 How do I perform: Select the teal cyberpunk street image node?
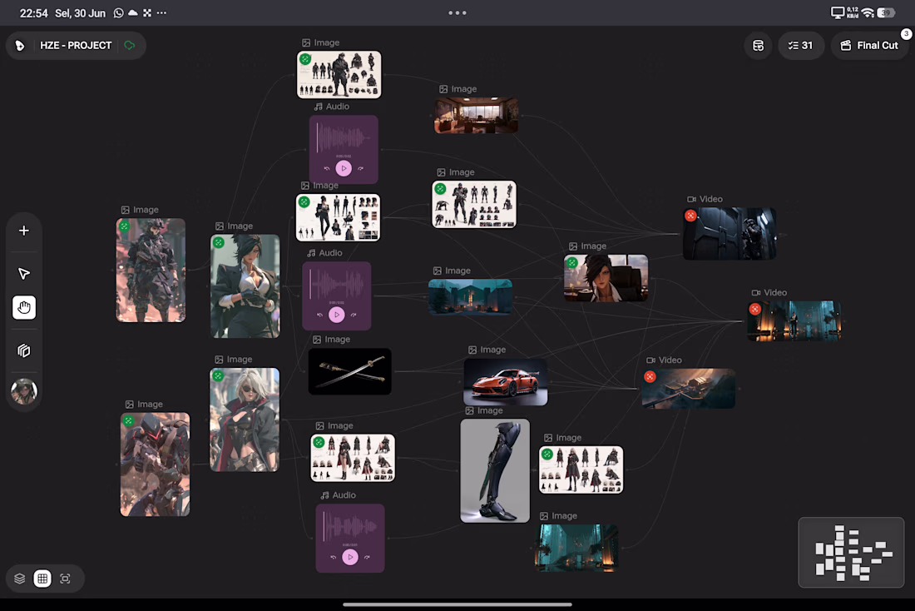click(576, 548)
